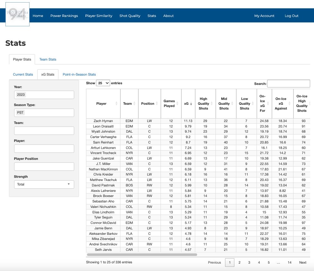Click the Previous pagination button
Screen dimensions: 314x271
point(214,262)
